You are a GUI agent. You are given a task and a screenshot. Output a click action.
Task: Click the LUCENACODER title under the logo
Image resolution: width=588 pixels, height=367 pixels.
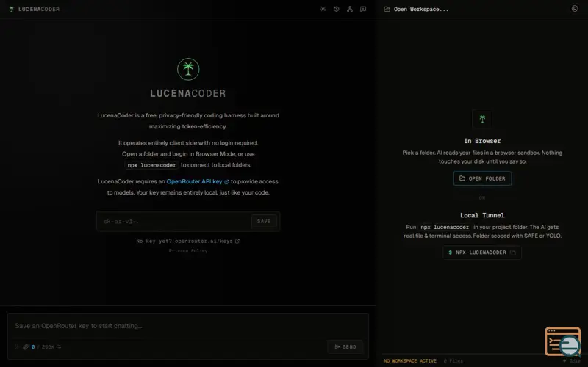click(x=188, y=93)
